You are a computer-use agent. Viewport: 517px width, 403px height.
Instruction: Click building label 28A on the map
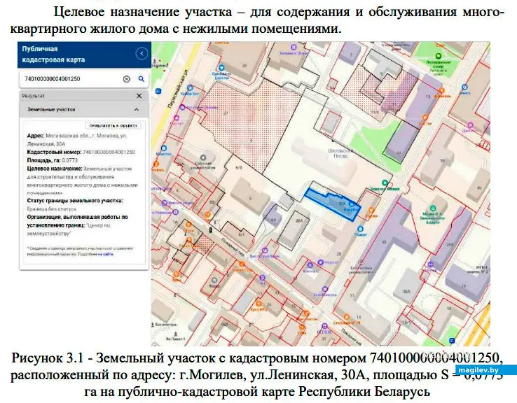[x=299, y=220]
